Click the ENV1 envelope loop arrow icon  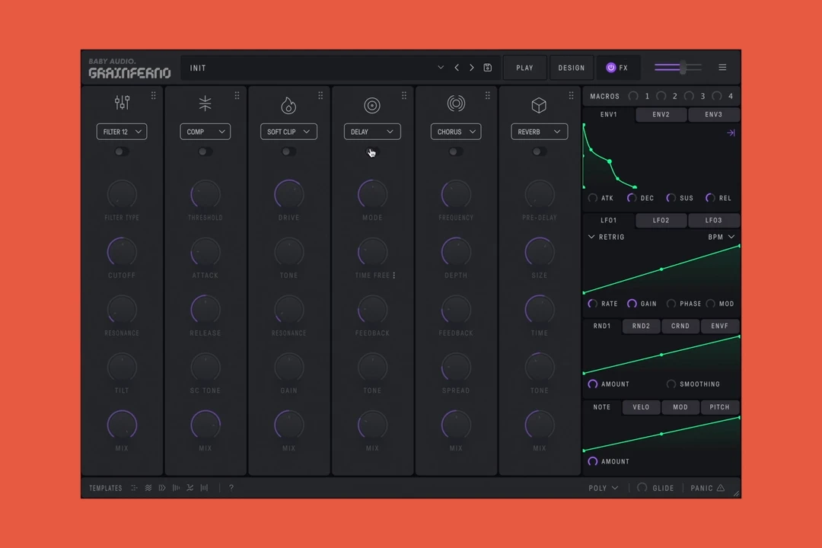point(731,132)
